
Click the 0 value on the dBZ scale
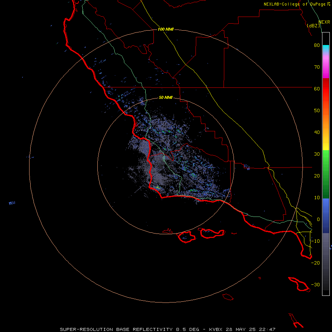(x=318, y=219)
